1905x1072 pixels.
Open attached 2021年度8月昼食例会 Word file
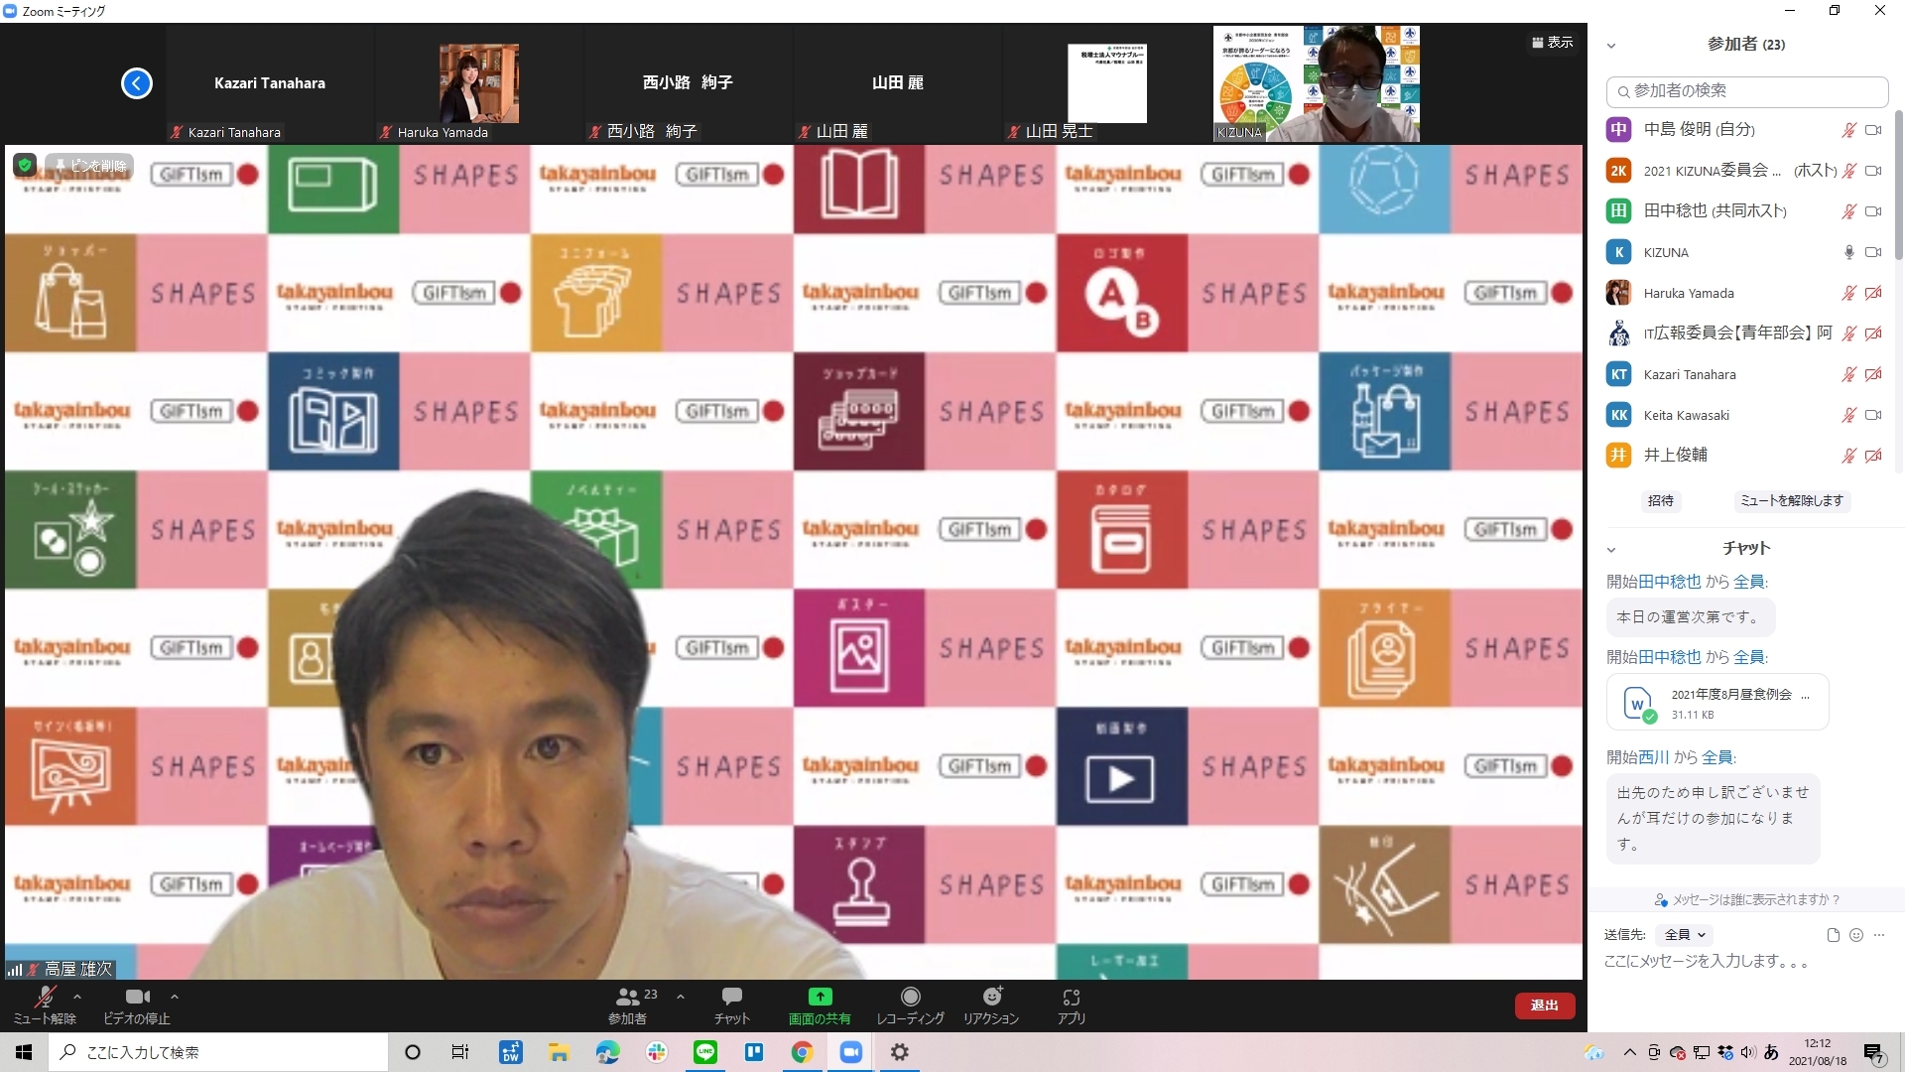coord(1717,703)
